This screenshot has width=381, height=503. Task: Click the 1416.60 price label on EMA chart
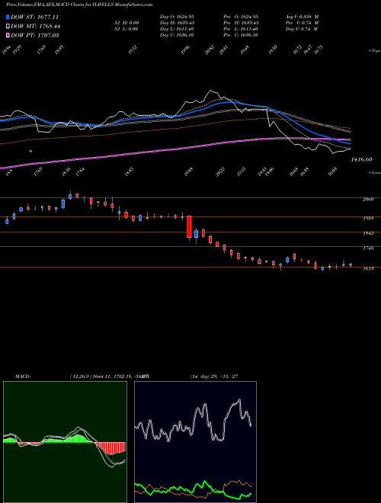coord(362,159)
